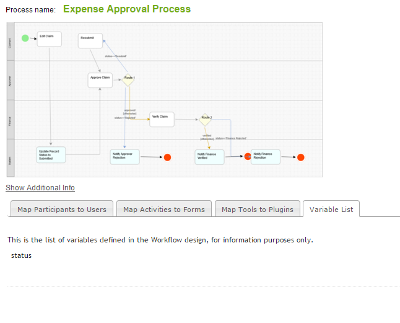This screenshot has height=323, width=400.
Task: Click the status variable entry
Action: (x=21, y=255)
